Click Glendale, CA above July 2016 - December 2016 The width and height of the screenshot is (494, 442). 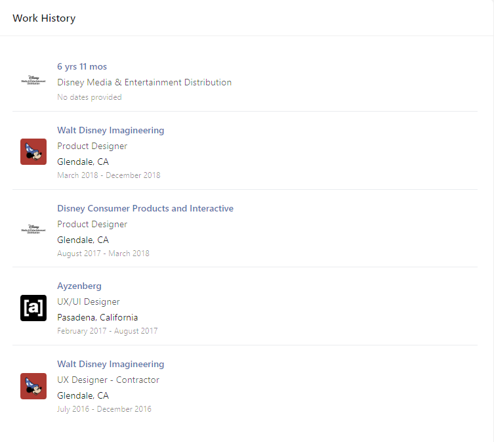pos(83,395)
